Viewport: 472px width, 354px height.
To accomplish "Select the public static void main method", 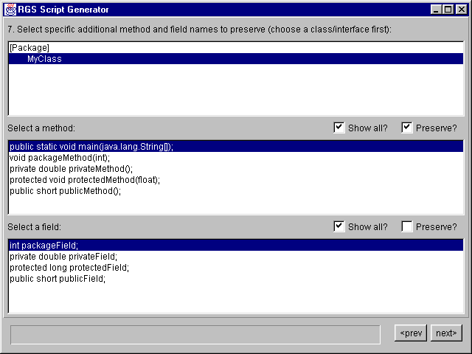I will pyautogui.click(x=236, y=147).
